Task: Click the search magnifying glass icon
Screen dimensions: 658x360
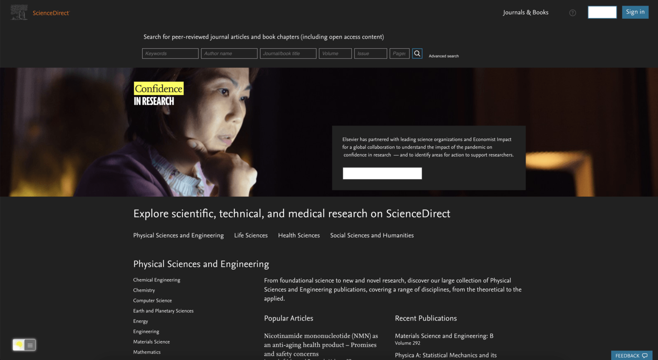Action: 417,53
